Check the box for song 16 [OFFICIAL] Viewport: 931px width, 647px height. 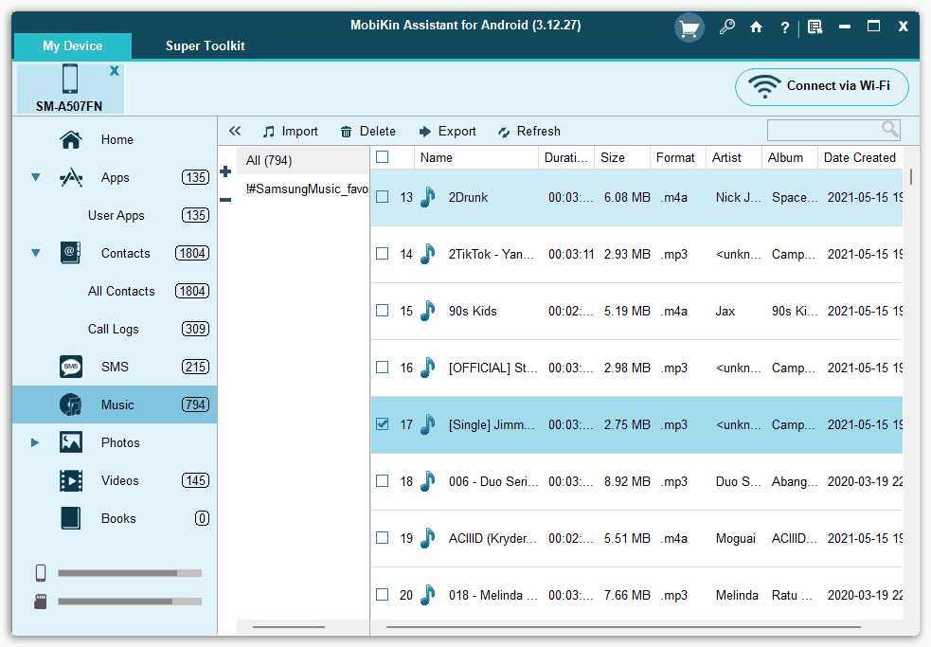pyautogui.click(x=383, y=368)
